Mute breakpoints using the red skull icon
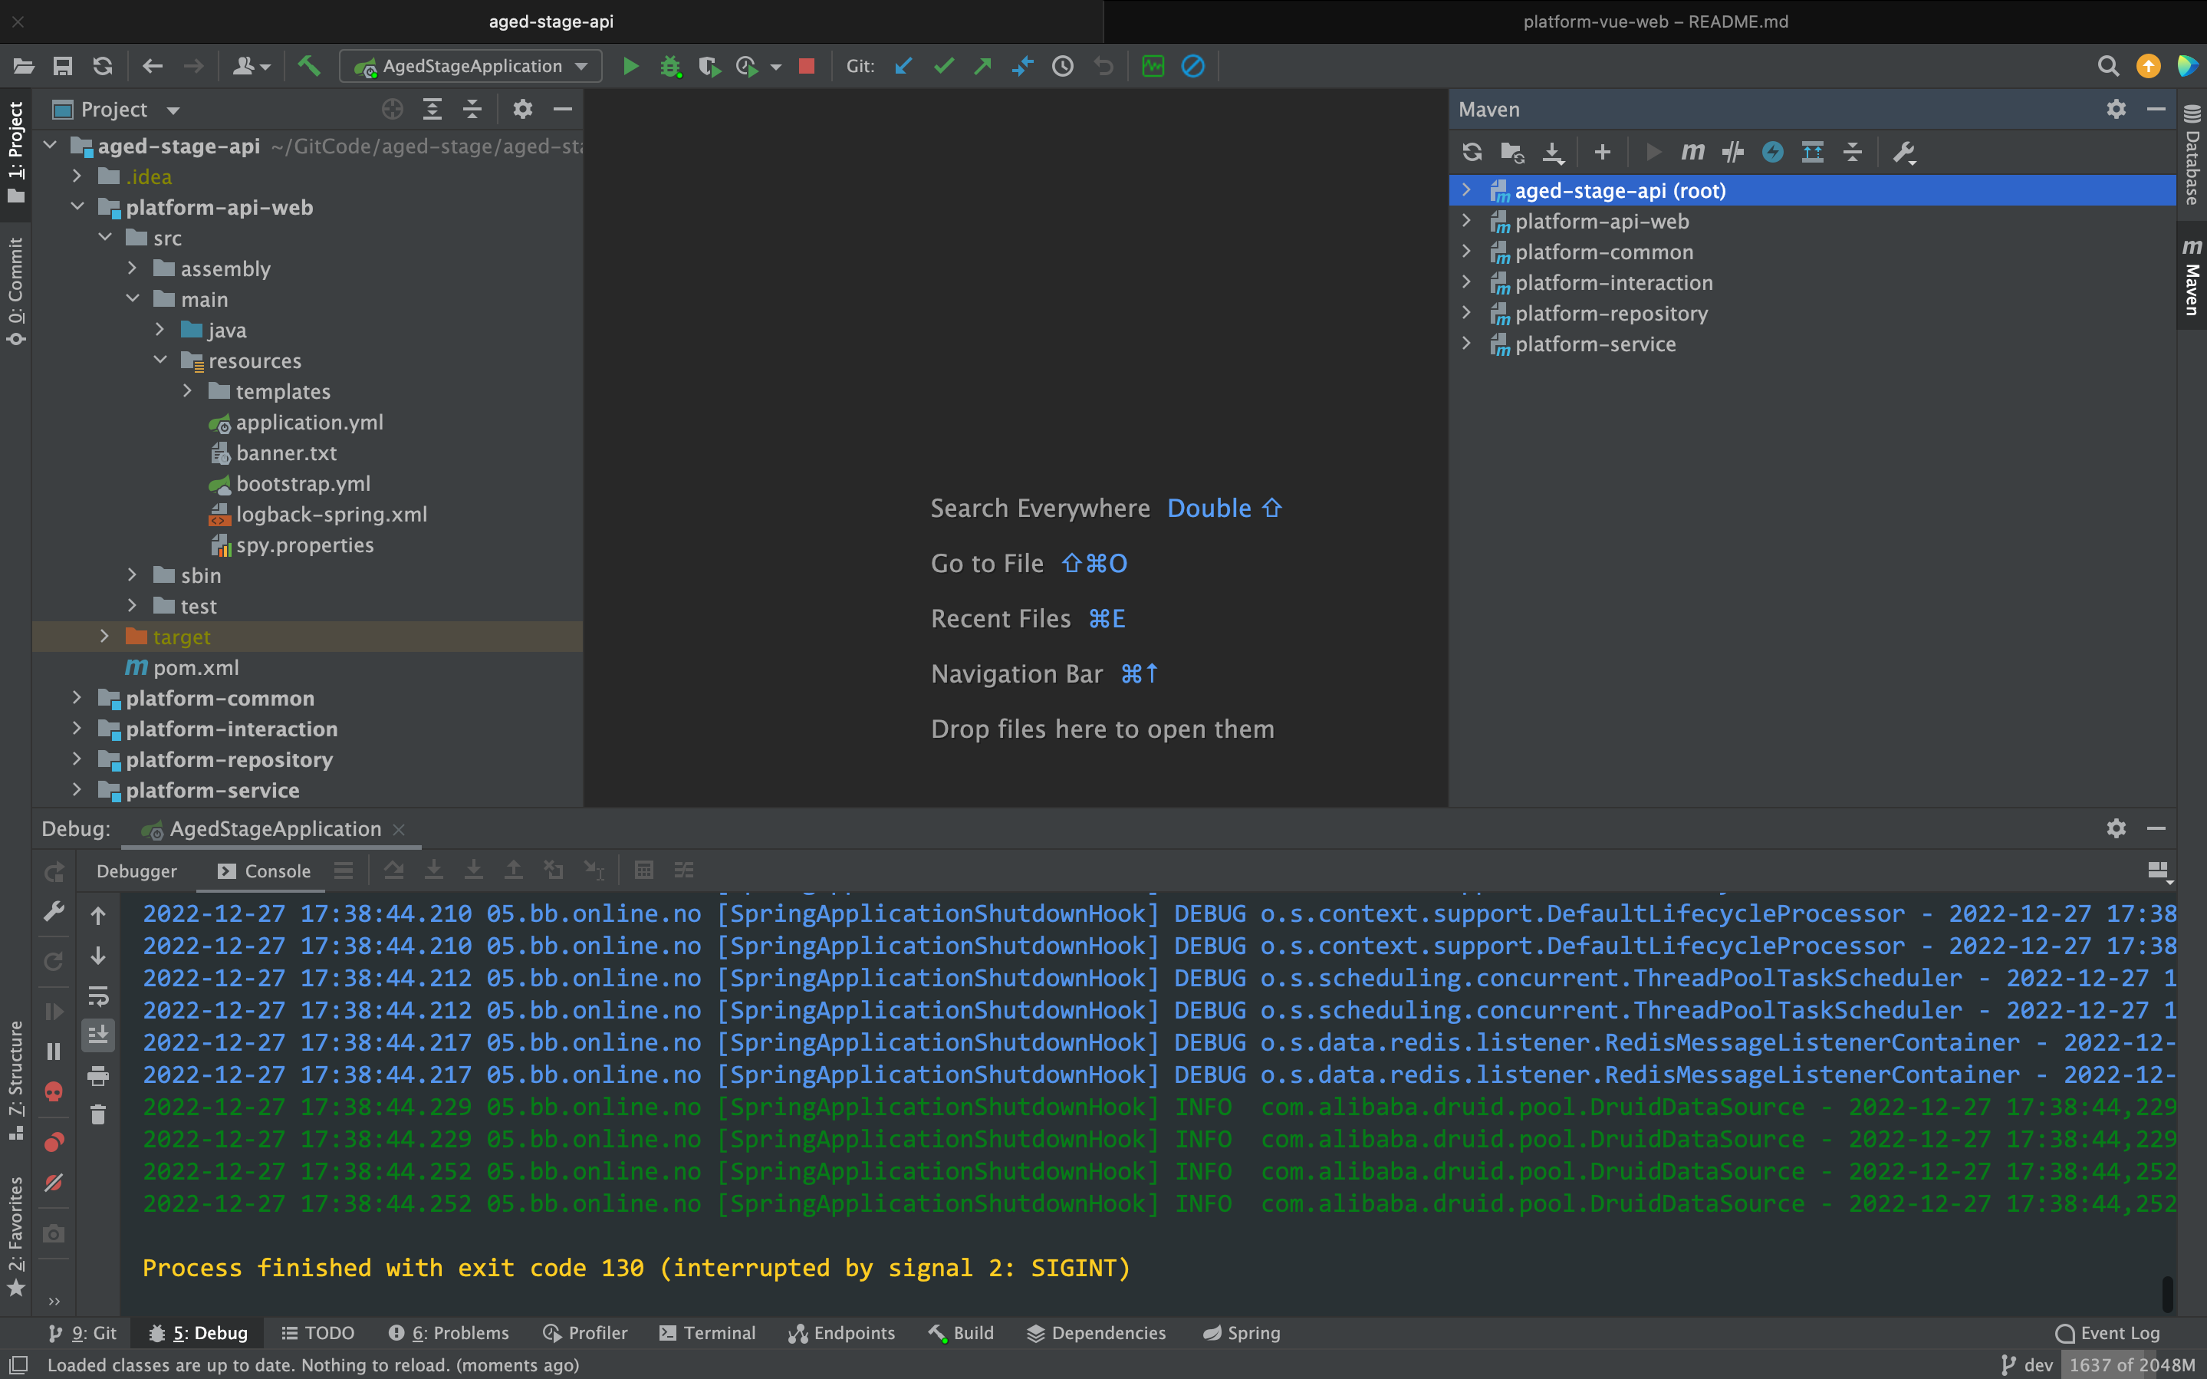Screen dimensions: 2207x1379 click(54, 1091)
